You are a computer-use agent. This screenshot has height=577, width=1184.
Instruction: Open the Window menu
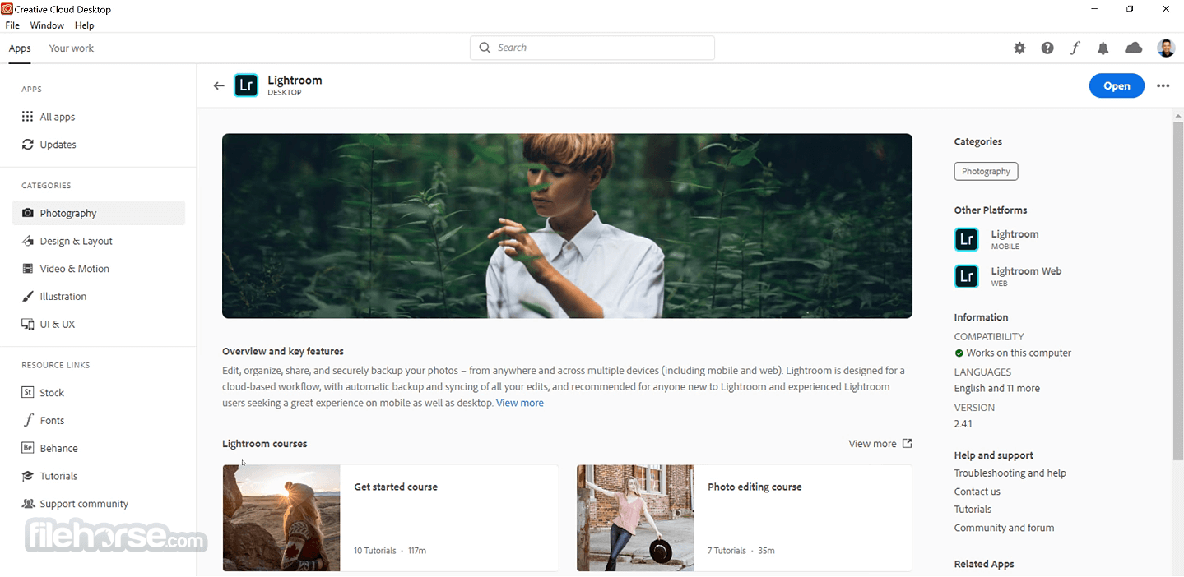click(x=47, y=25)
